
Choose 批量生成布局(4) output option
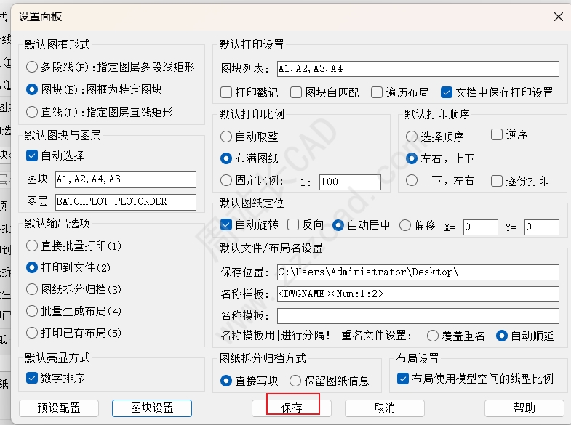[x=32, y=311]
